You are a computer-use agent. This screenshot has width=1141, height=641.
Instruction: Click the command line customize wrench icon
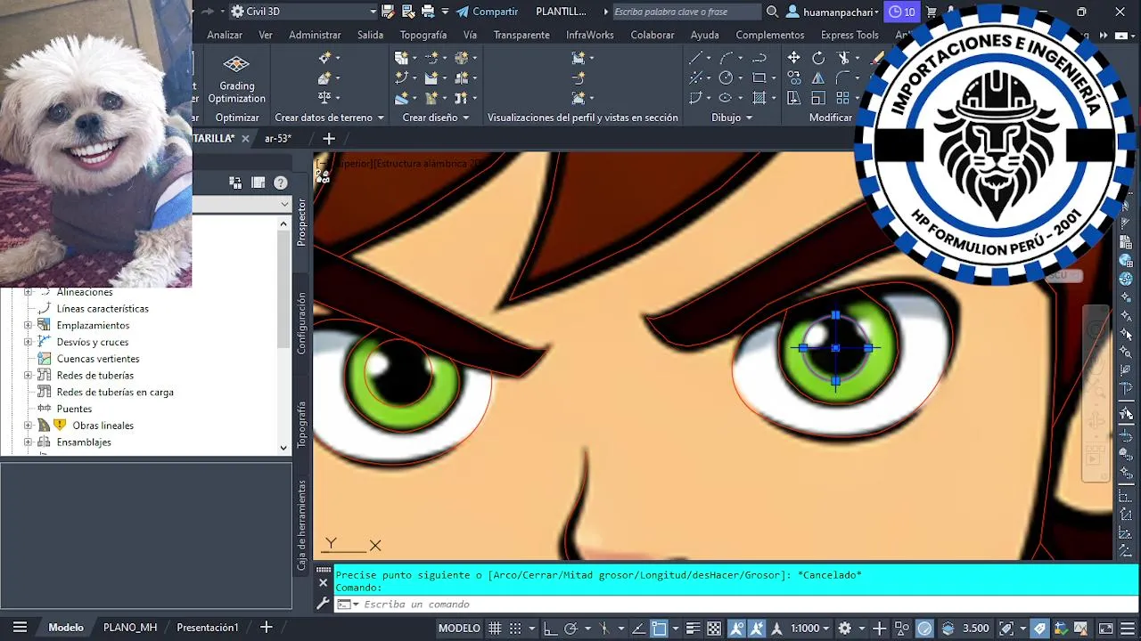click(324, 604)
